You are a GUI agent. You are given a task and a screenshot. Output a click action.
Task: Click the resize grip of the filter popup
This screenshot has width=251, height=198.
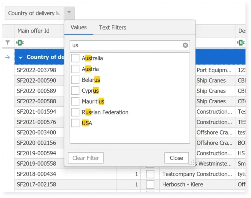(x=191, y=163)
